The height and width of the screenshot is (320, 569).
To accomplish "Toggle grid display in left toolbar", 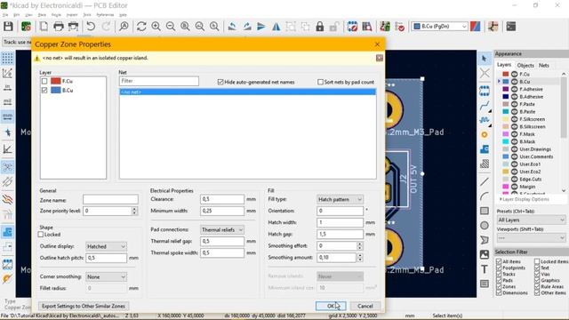I will coord(7,58).
